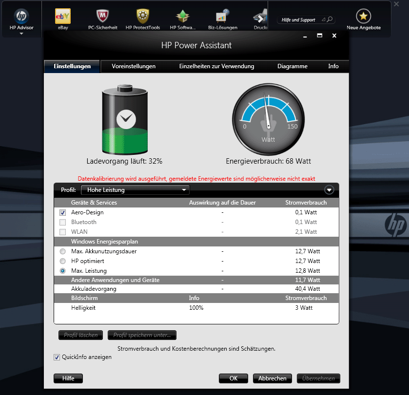Image resolution: width=409 pixels, height=395 pixels.
Task: Uncheck the Aero-Design checkbox
Action: 62,213
